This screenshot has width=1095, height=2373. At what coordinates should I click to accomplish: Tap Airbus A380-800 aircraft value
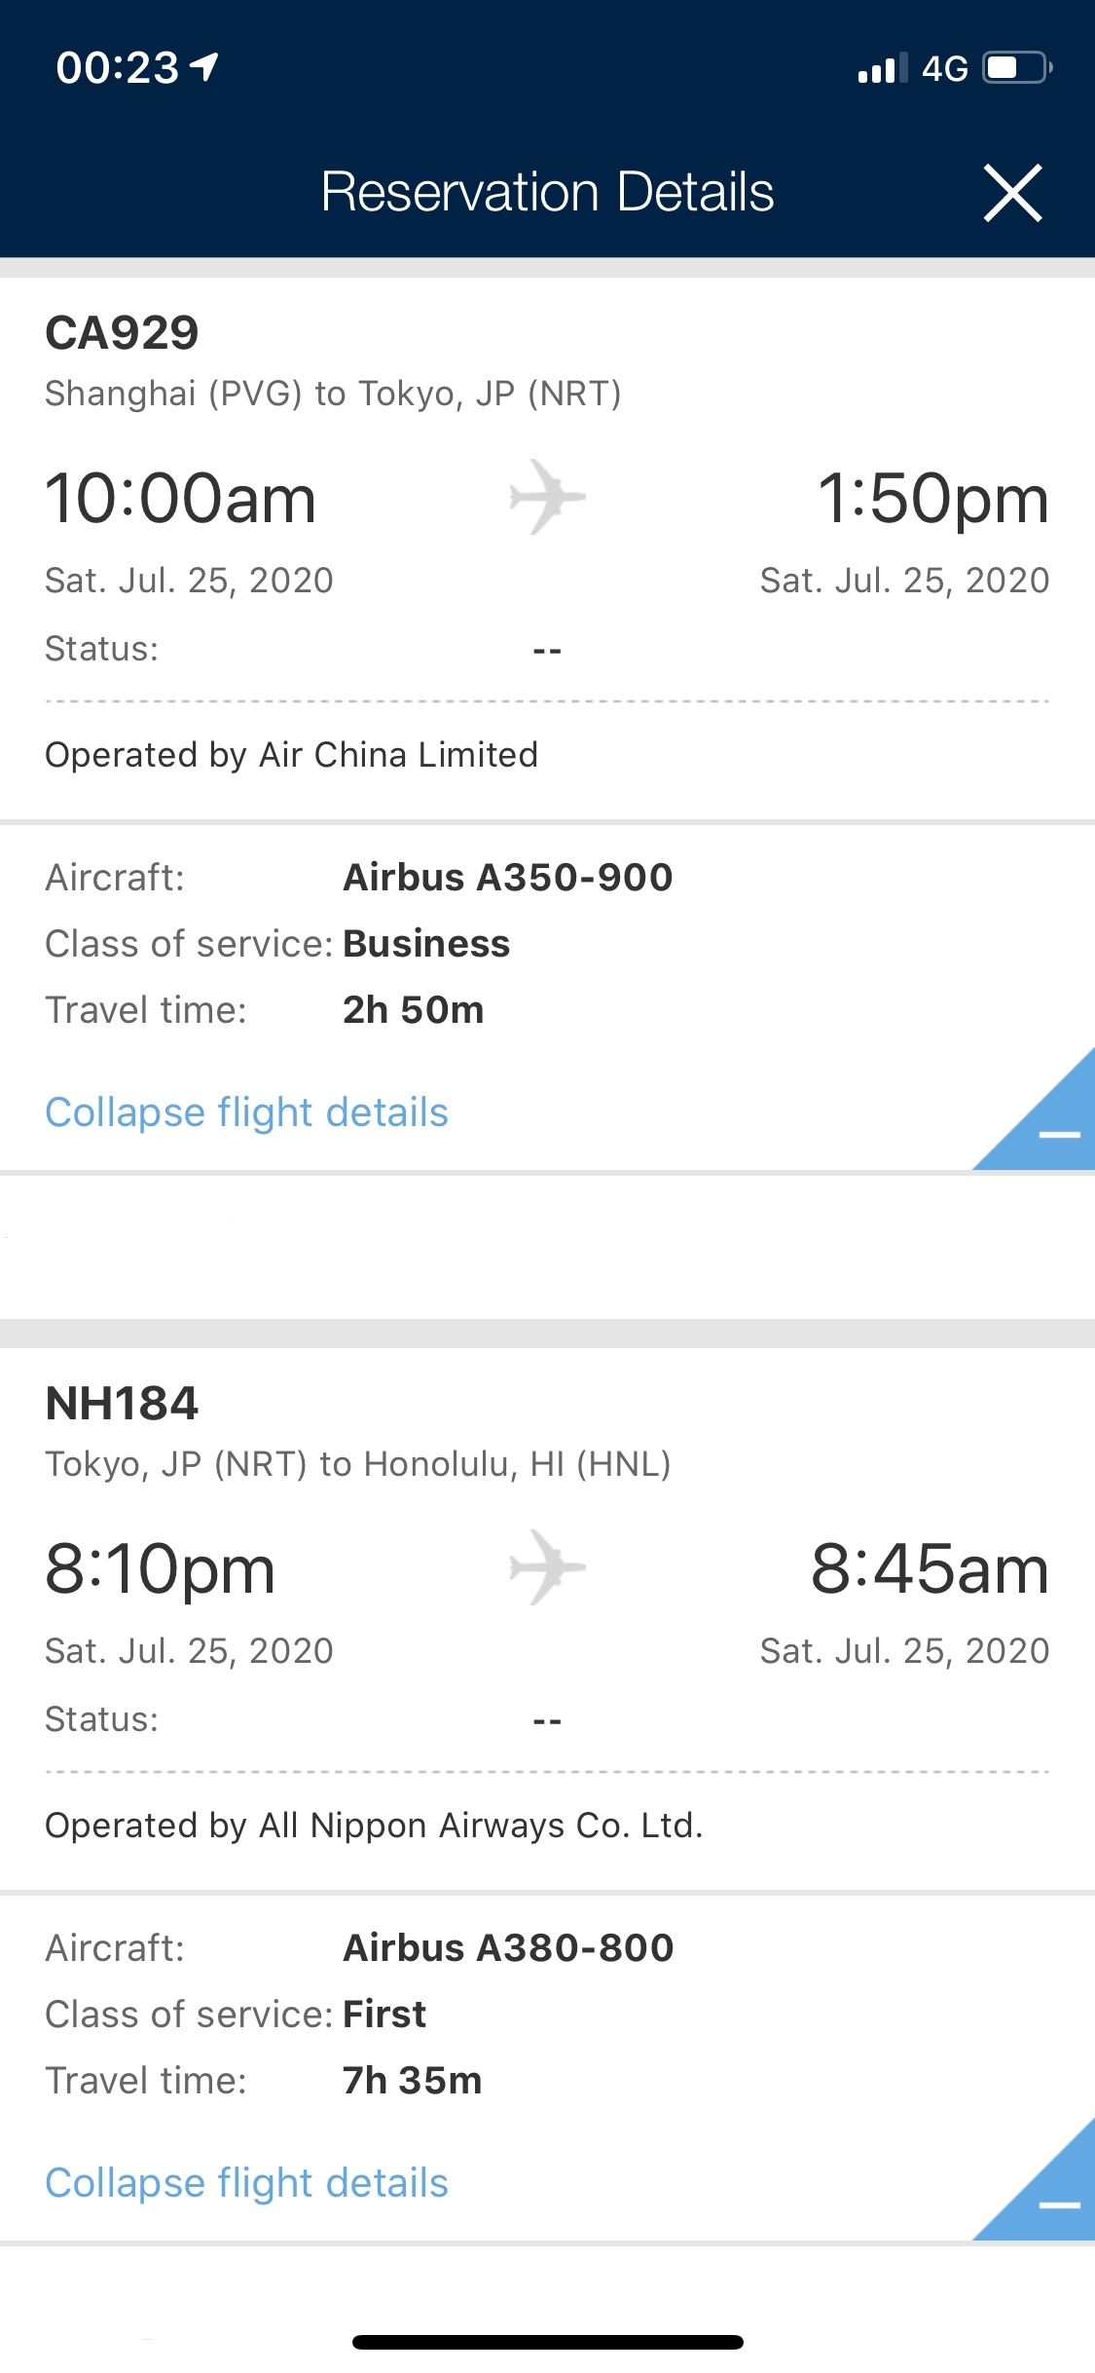point(508,1948)
